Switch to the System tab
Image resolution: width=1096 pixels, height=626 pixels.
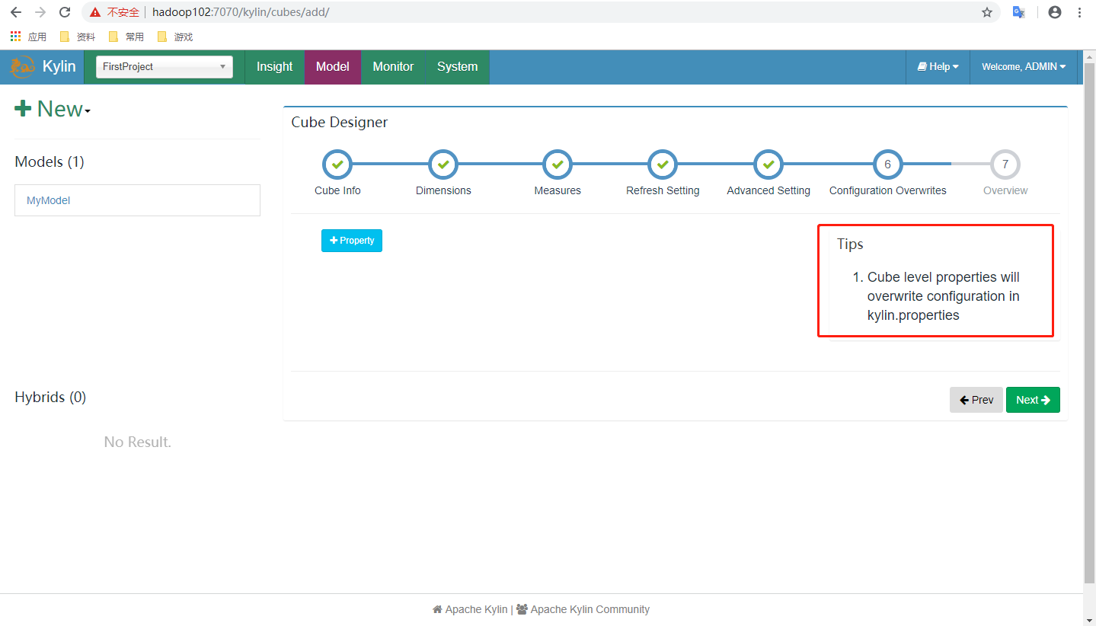[457, 67]
